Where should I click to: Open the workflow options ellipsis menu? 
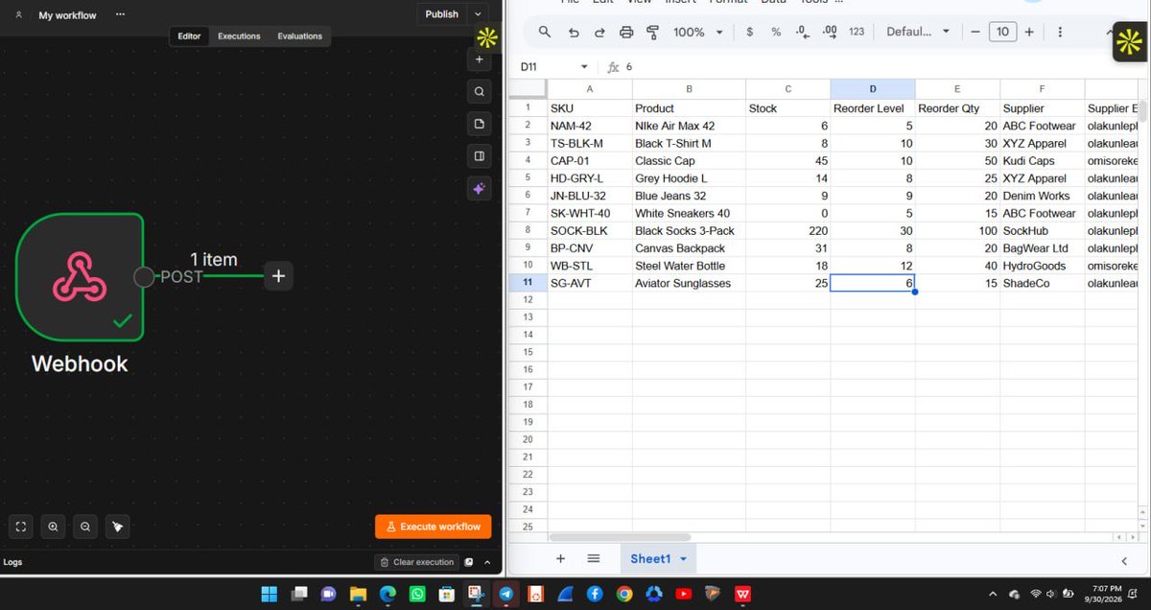pyautogui.click(x=120, y=15)
